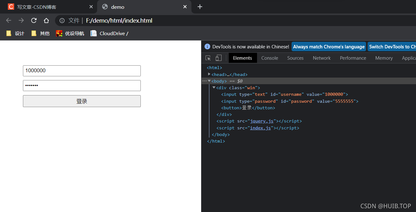Screen dimensions: 416x212
Task: Open the Elements panel tab
Action: pos(243,58)
